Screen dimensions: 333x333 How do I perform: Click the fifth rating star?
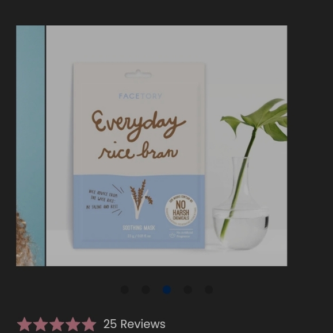(x=89, y=324)
